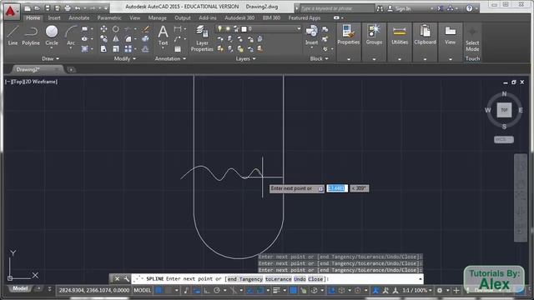Click the search keyword input field
Viewport: 534px width, 300px height.
point(337,8)
